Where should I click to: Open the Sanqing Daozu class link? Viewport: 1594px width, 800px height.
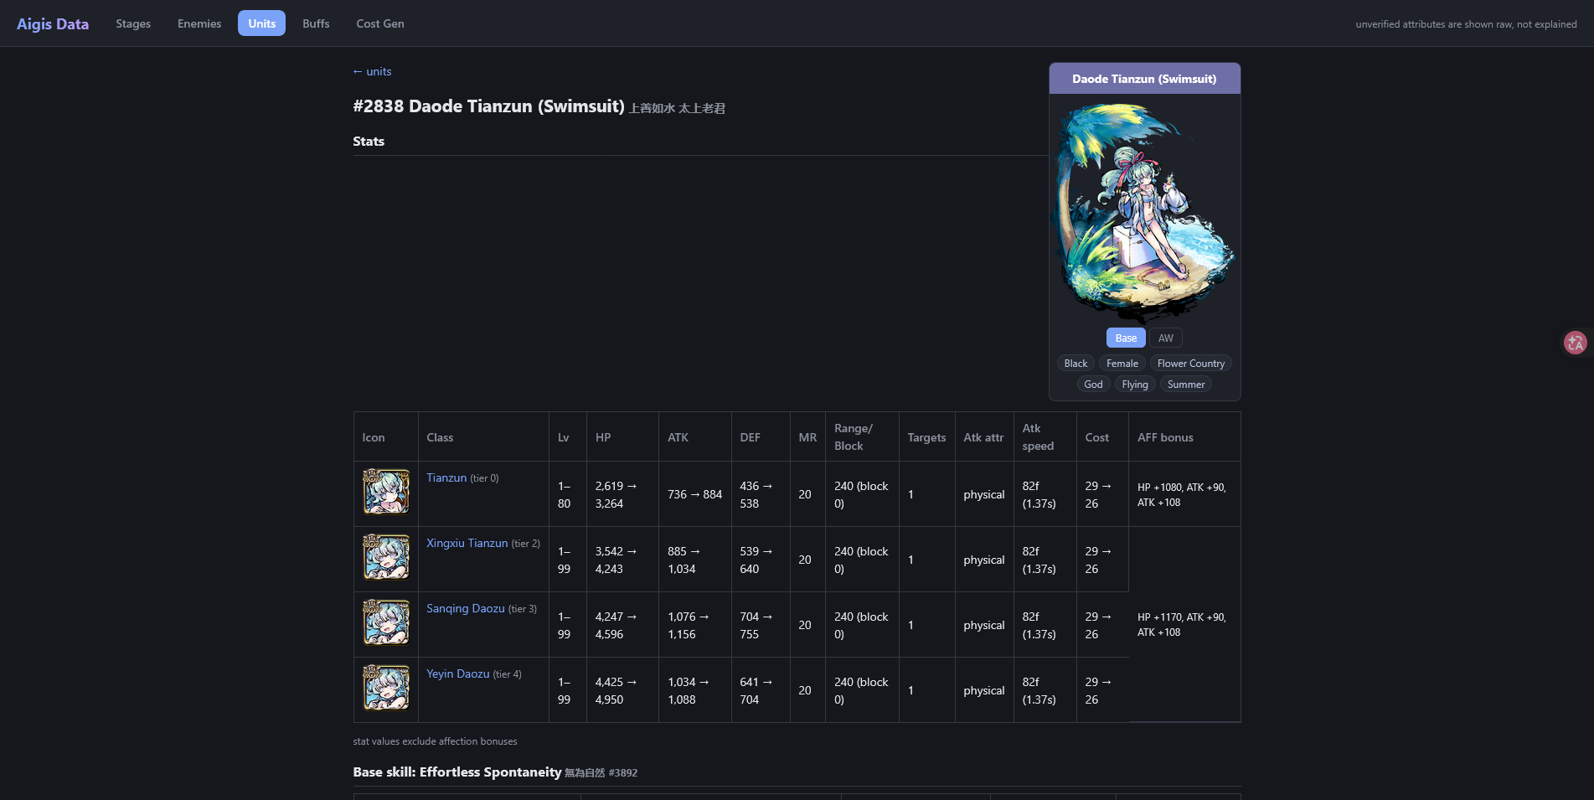[x=466, y=608]
